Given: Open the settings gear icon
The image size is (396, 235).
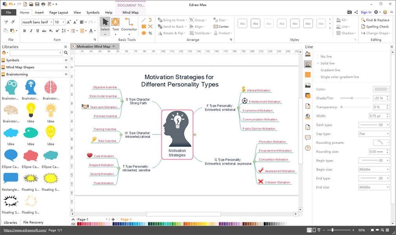Looking at the screenshot, I should click(x=376, y=12).
